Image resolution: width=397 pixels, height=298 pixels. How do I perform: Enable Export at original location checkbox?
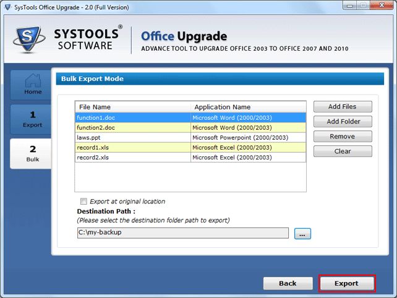[83, 202]
